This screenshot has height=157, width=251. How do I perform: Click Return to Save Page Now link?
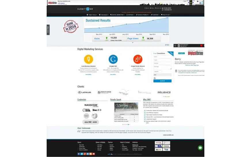192,65
